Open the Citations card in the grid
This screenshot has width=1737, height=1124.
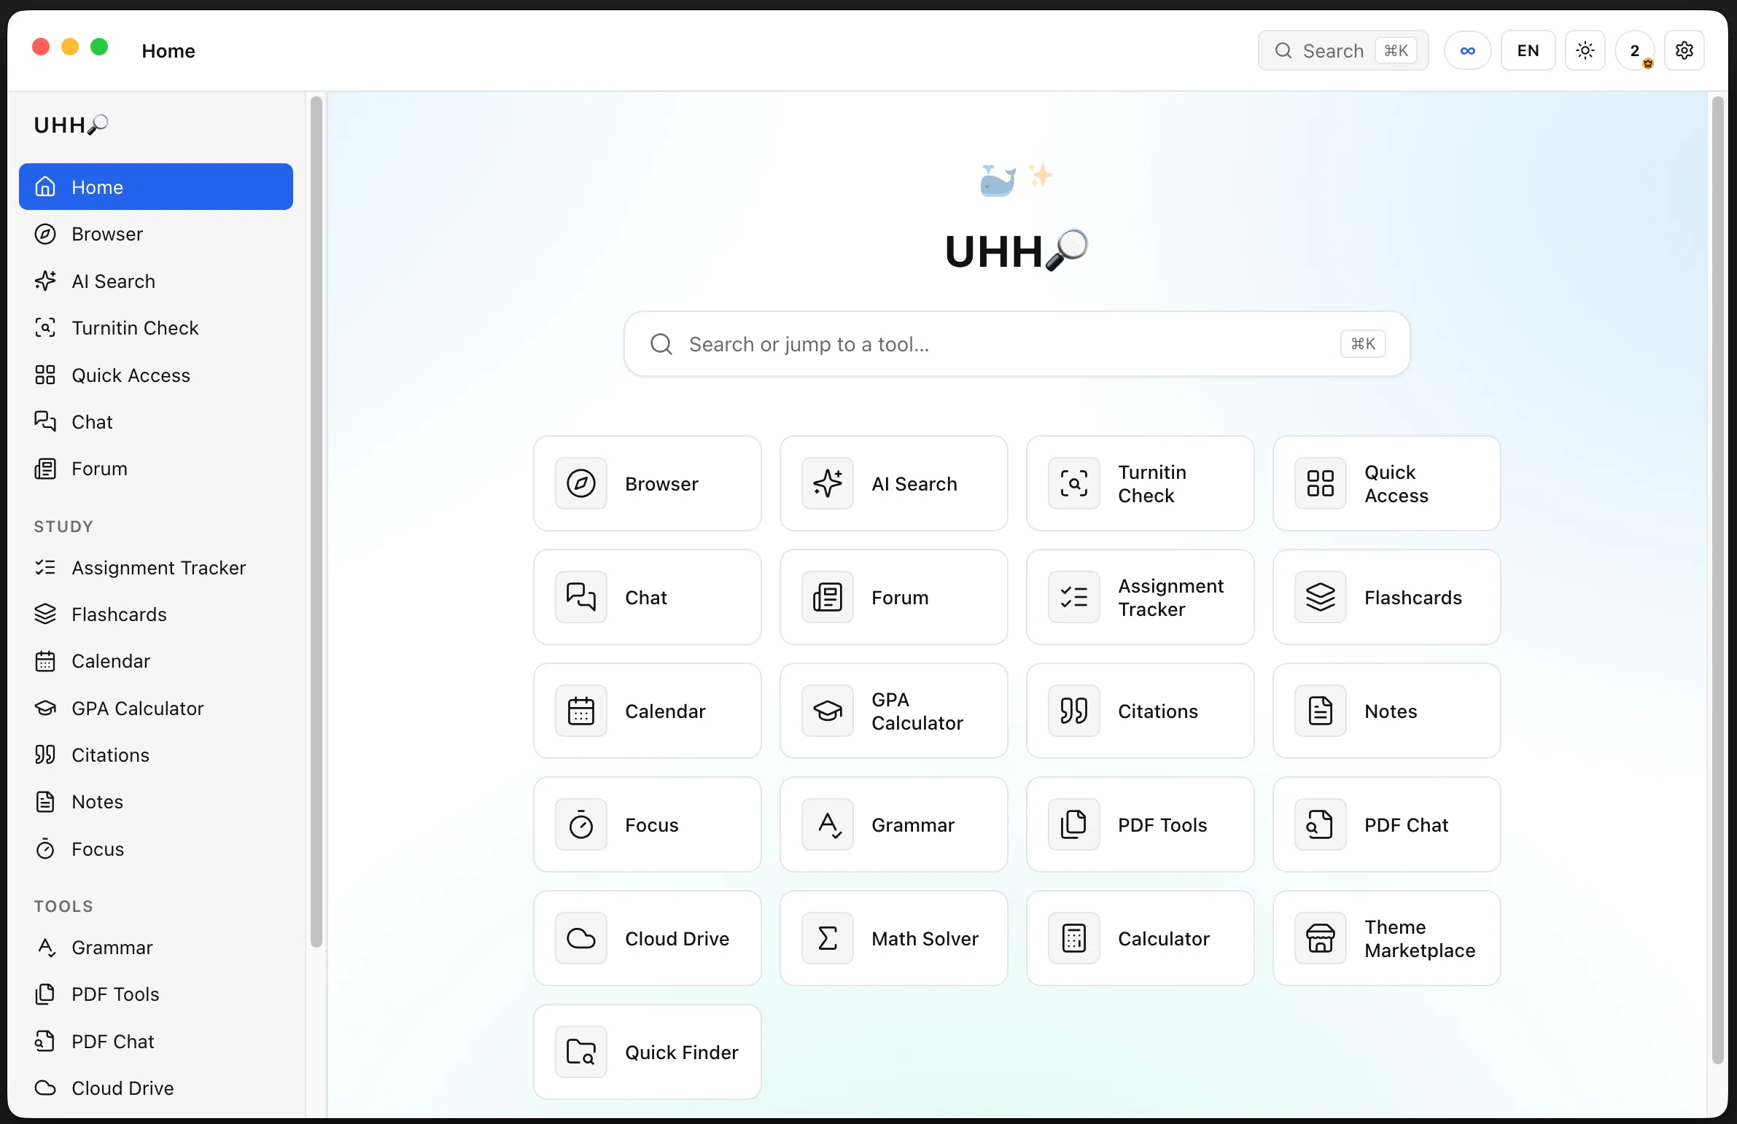pos(1140,711)
